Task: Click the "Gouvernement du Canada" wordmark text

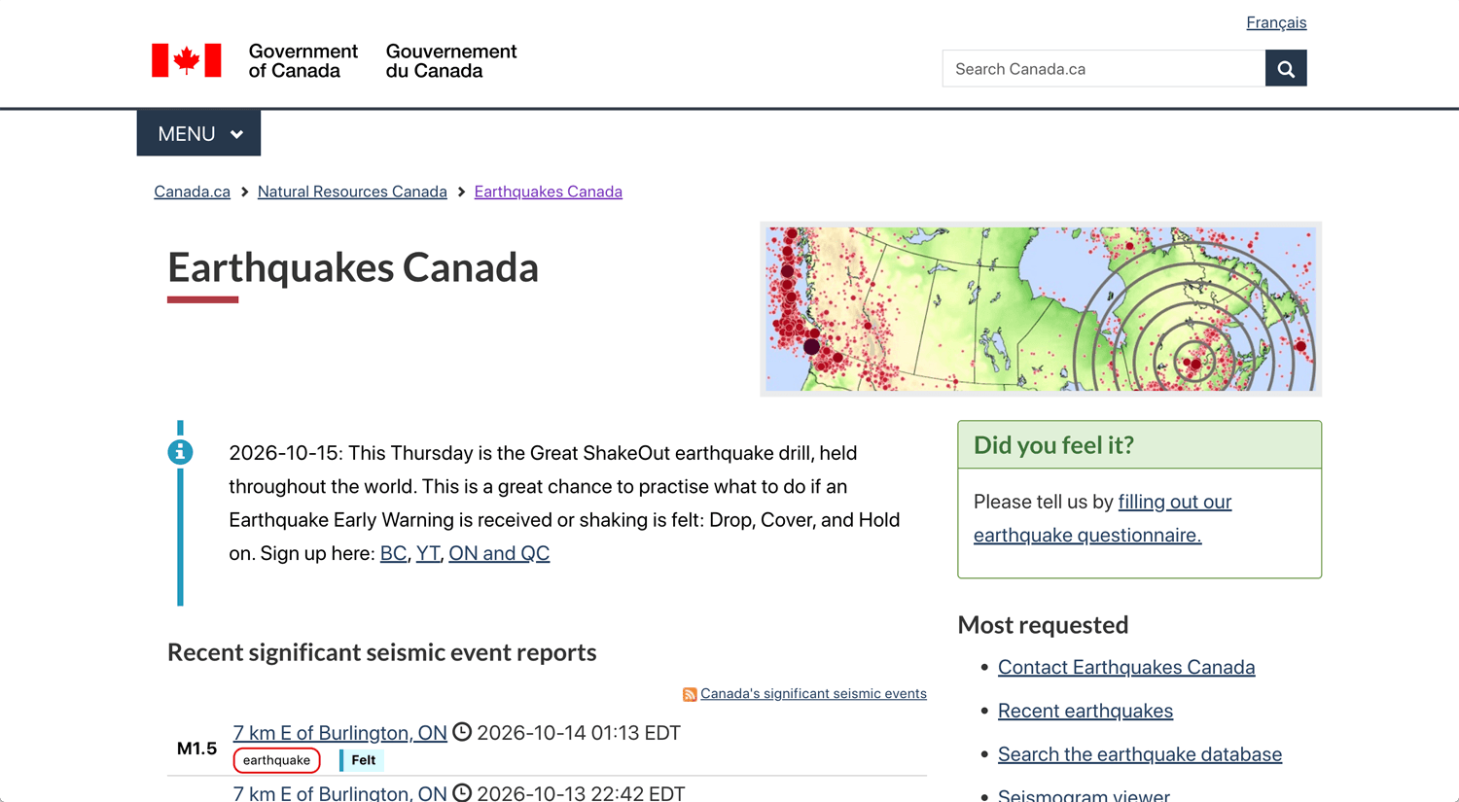Action: (451, 60)
